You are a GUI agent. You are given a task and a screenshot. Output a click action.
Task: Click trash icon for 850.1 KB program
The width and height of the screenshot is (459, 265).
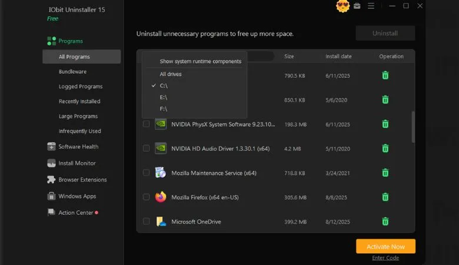click(385, 100)
